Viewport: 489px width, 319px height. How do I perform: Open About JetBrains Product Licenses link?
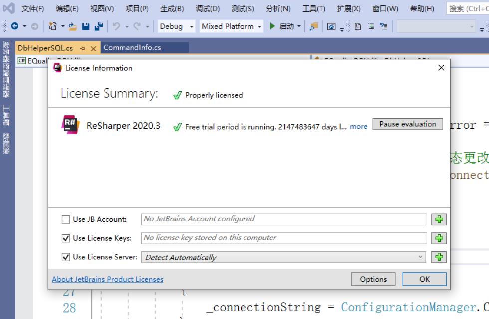(108, 279)
